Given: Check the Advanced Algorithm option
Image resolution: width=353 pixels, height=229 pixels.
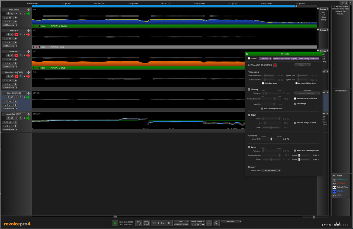Looking at the screenshot, I should point(297,83).
